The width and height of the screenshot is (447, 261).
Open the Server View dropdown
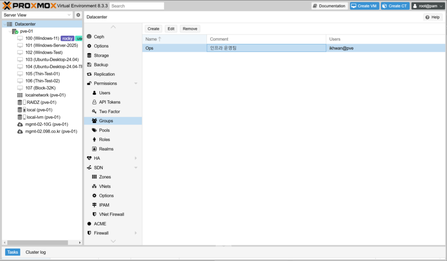[37, 15]
